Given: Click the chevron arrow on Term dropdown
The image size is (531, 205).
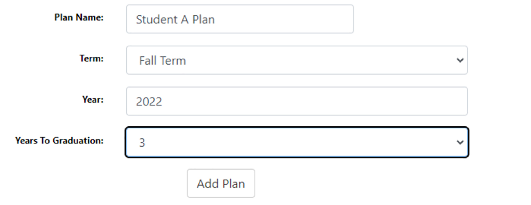Looking at the screenshot, I should 460,60.
